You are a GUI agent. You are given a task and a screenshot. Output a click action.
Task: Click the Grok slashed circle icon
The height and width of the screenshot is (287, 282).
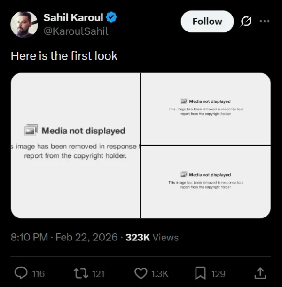click(245, 22)
